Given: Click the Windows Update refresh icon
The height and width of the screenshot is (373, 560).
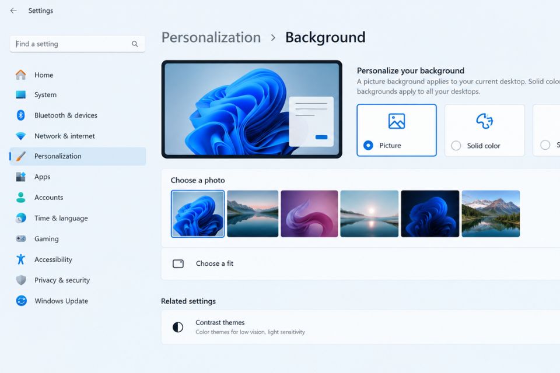Looking at the screenshot, I should coord(21,301).
